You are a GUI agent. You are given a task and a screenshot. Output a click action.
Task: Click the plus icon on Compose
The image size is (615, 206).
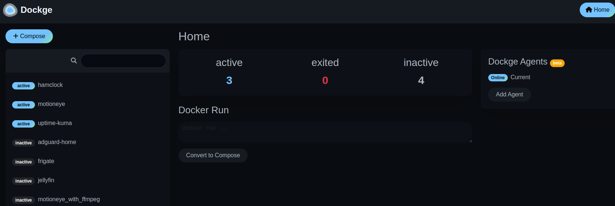coord(16,36)
